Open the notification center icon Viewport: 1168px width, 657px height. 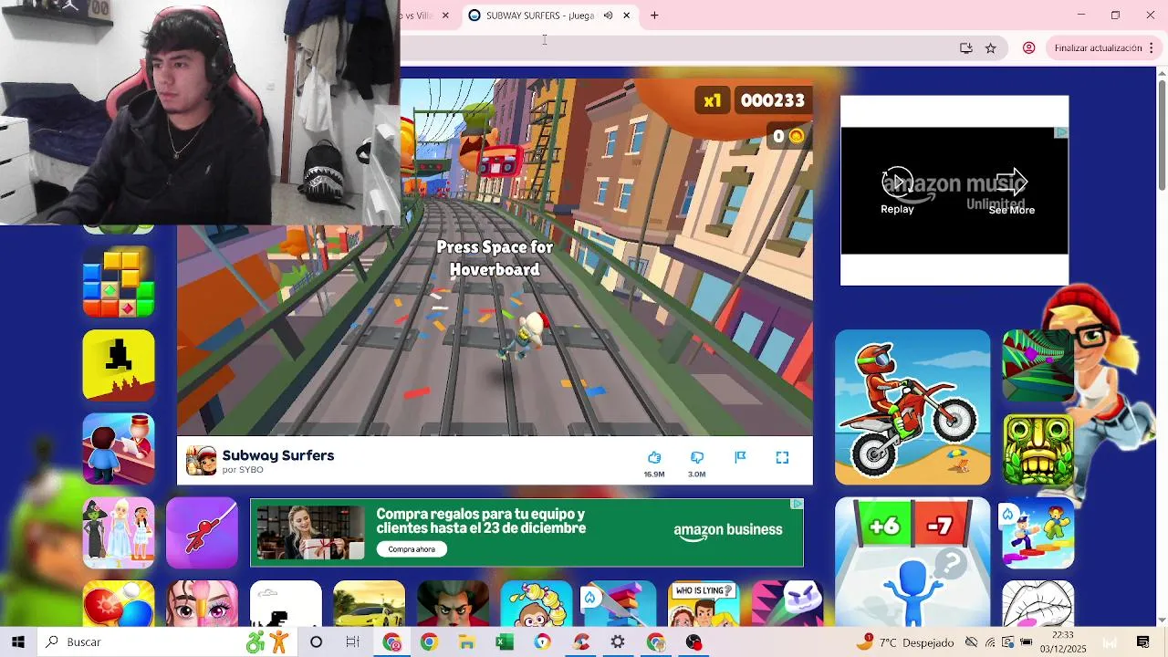pos(1142,642)
